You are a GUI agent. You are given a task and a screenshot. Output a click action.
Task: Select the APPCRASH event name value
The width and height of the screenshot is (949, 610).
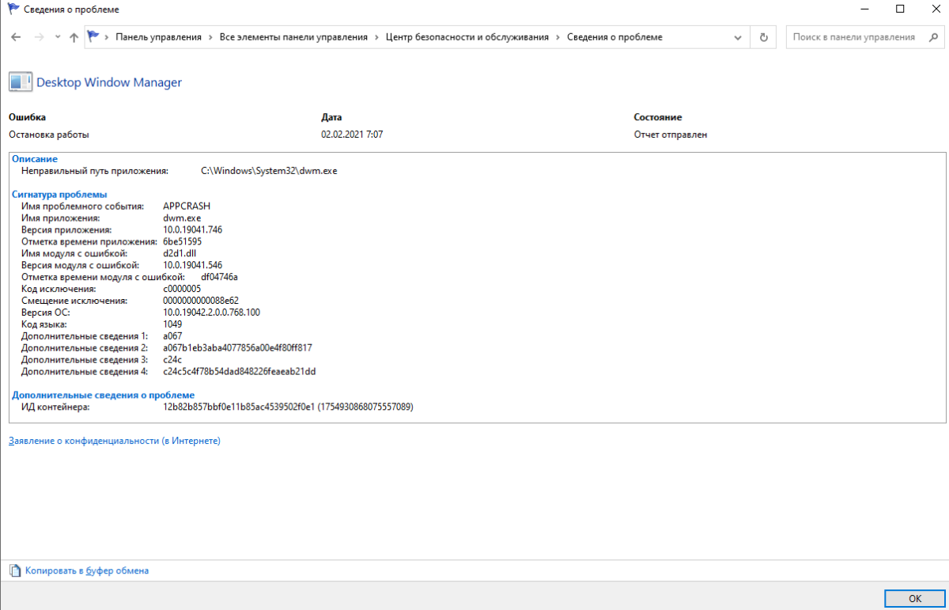pos(187,206)
